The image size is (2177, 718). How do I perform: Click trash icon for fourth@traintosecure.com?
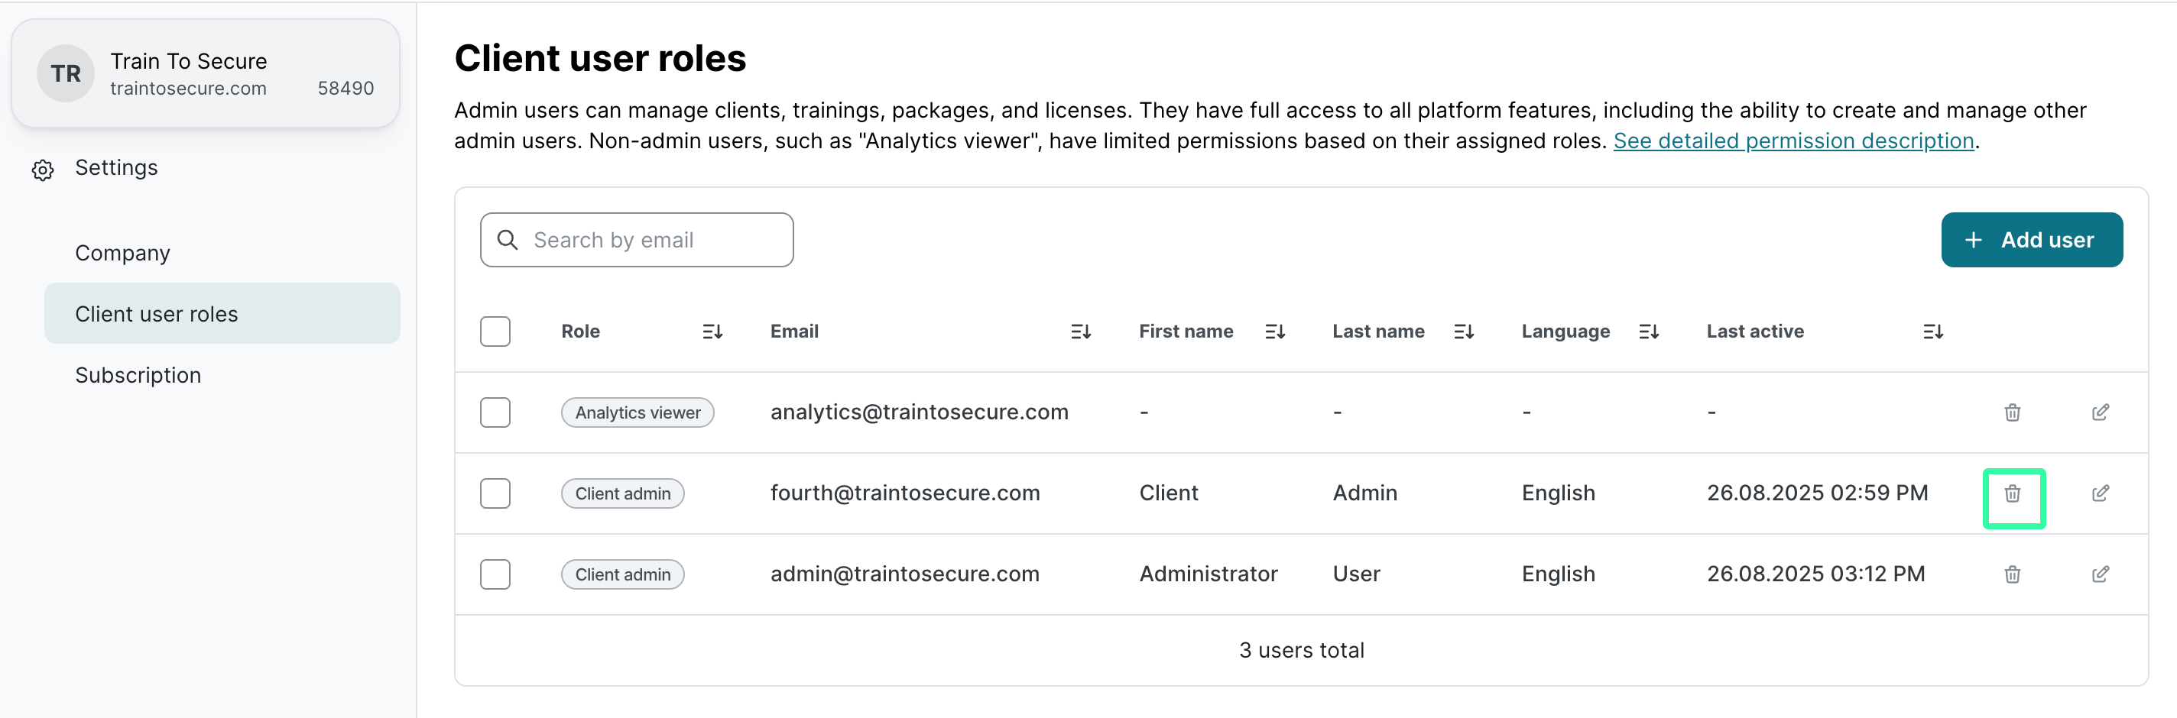(2012, 493)
